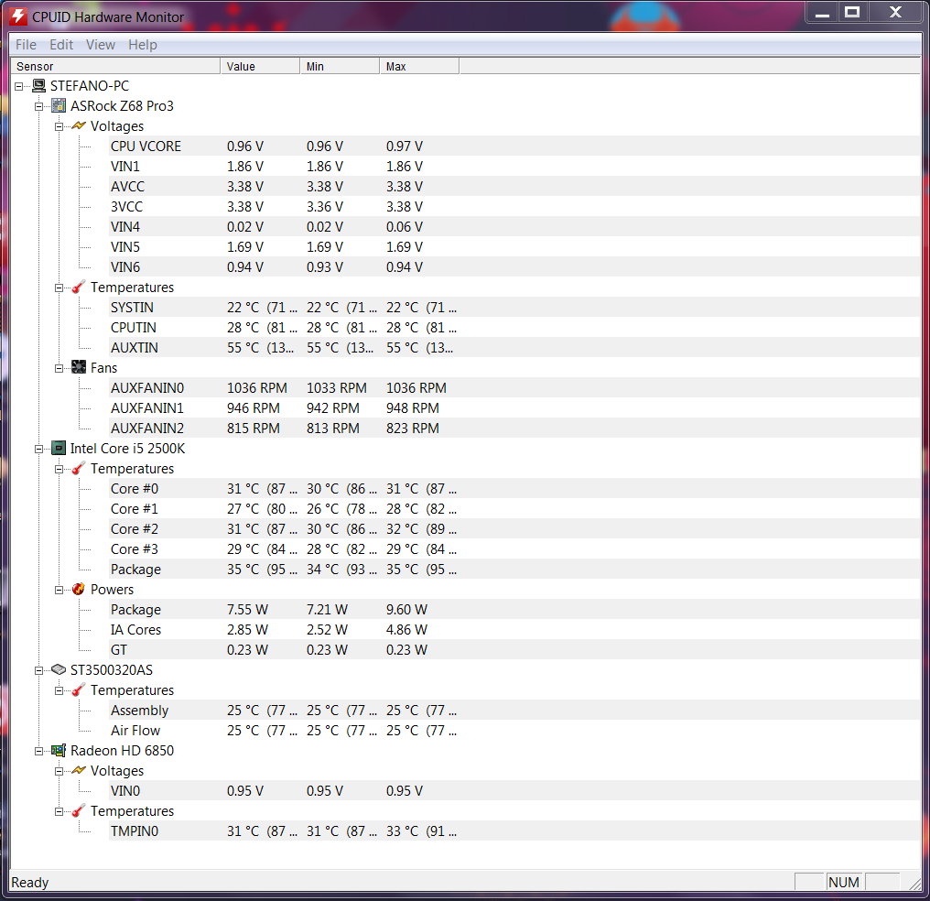Select the Air Flow temperature row
This screenshot has width=930, height=901.
[514, 732]
